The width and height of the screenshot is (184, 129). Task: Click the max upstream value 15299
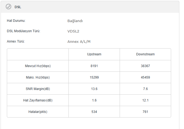94,77
